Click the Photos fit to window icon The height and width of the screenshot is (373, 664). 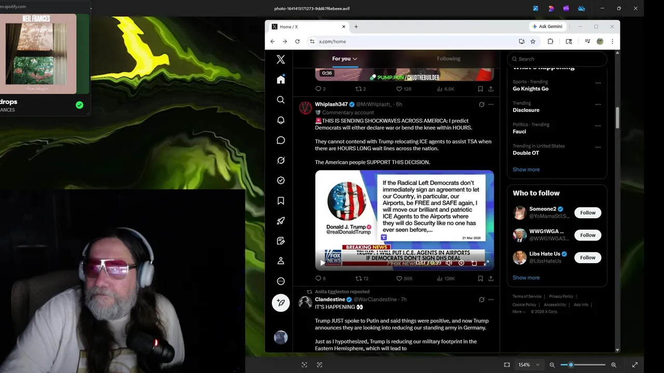507,365
